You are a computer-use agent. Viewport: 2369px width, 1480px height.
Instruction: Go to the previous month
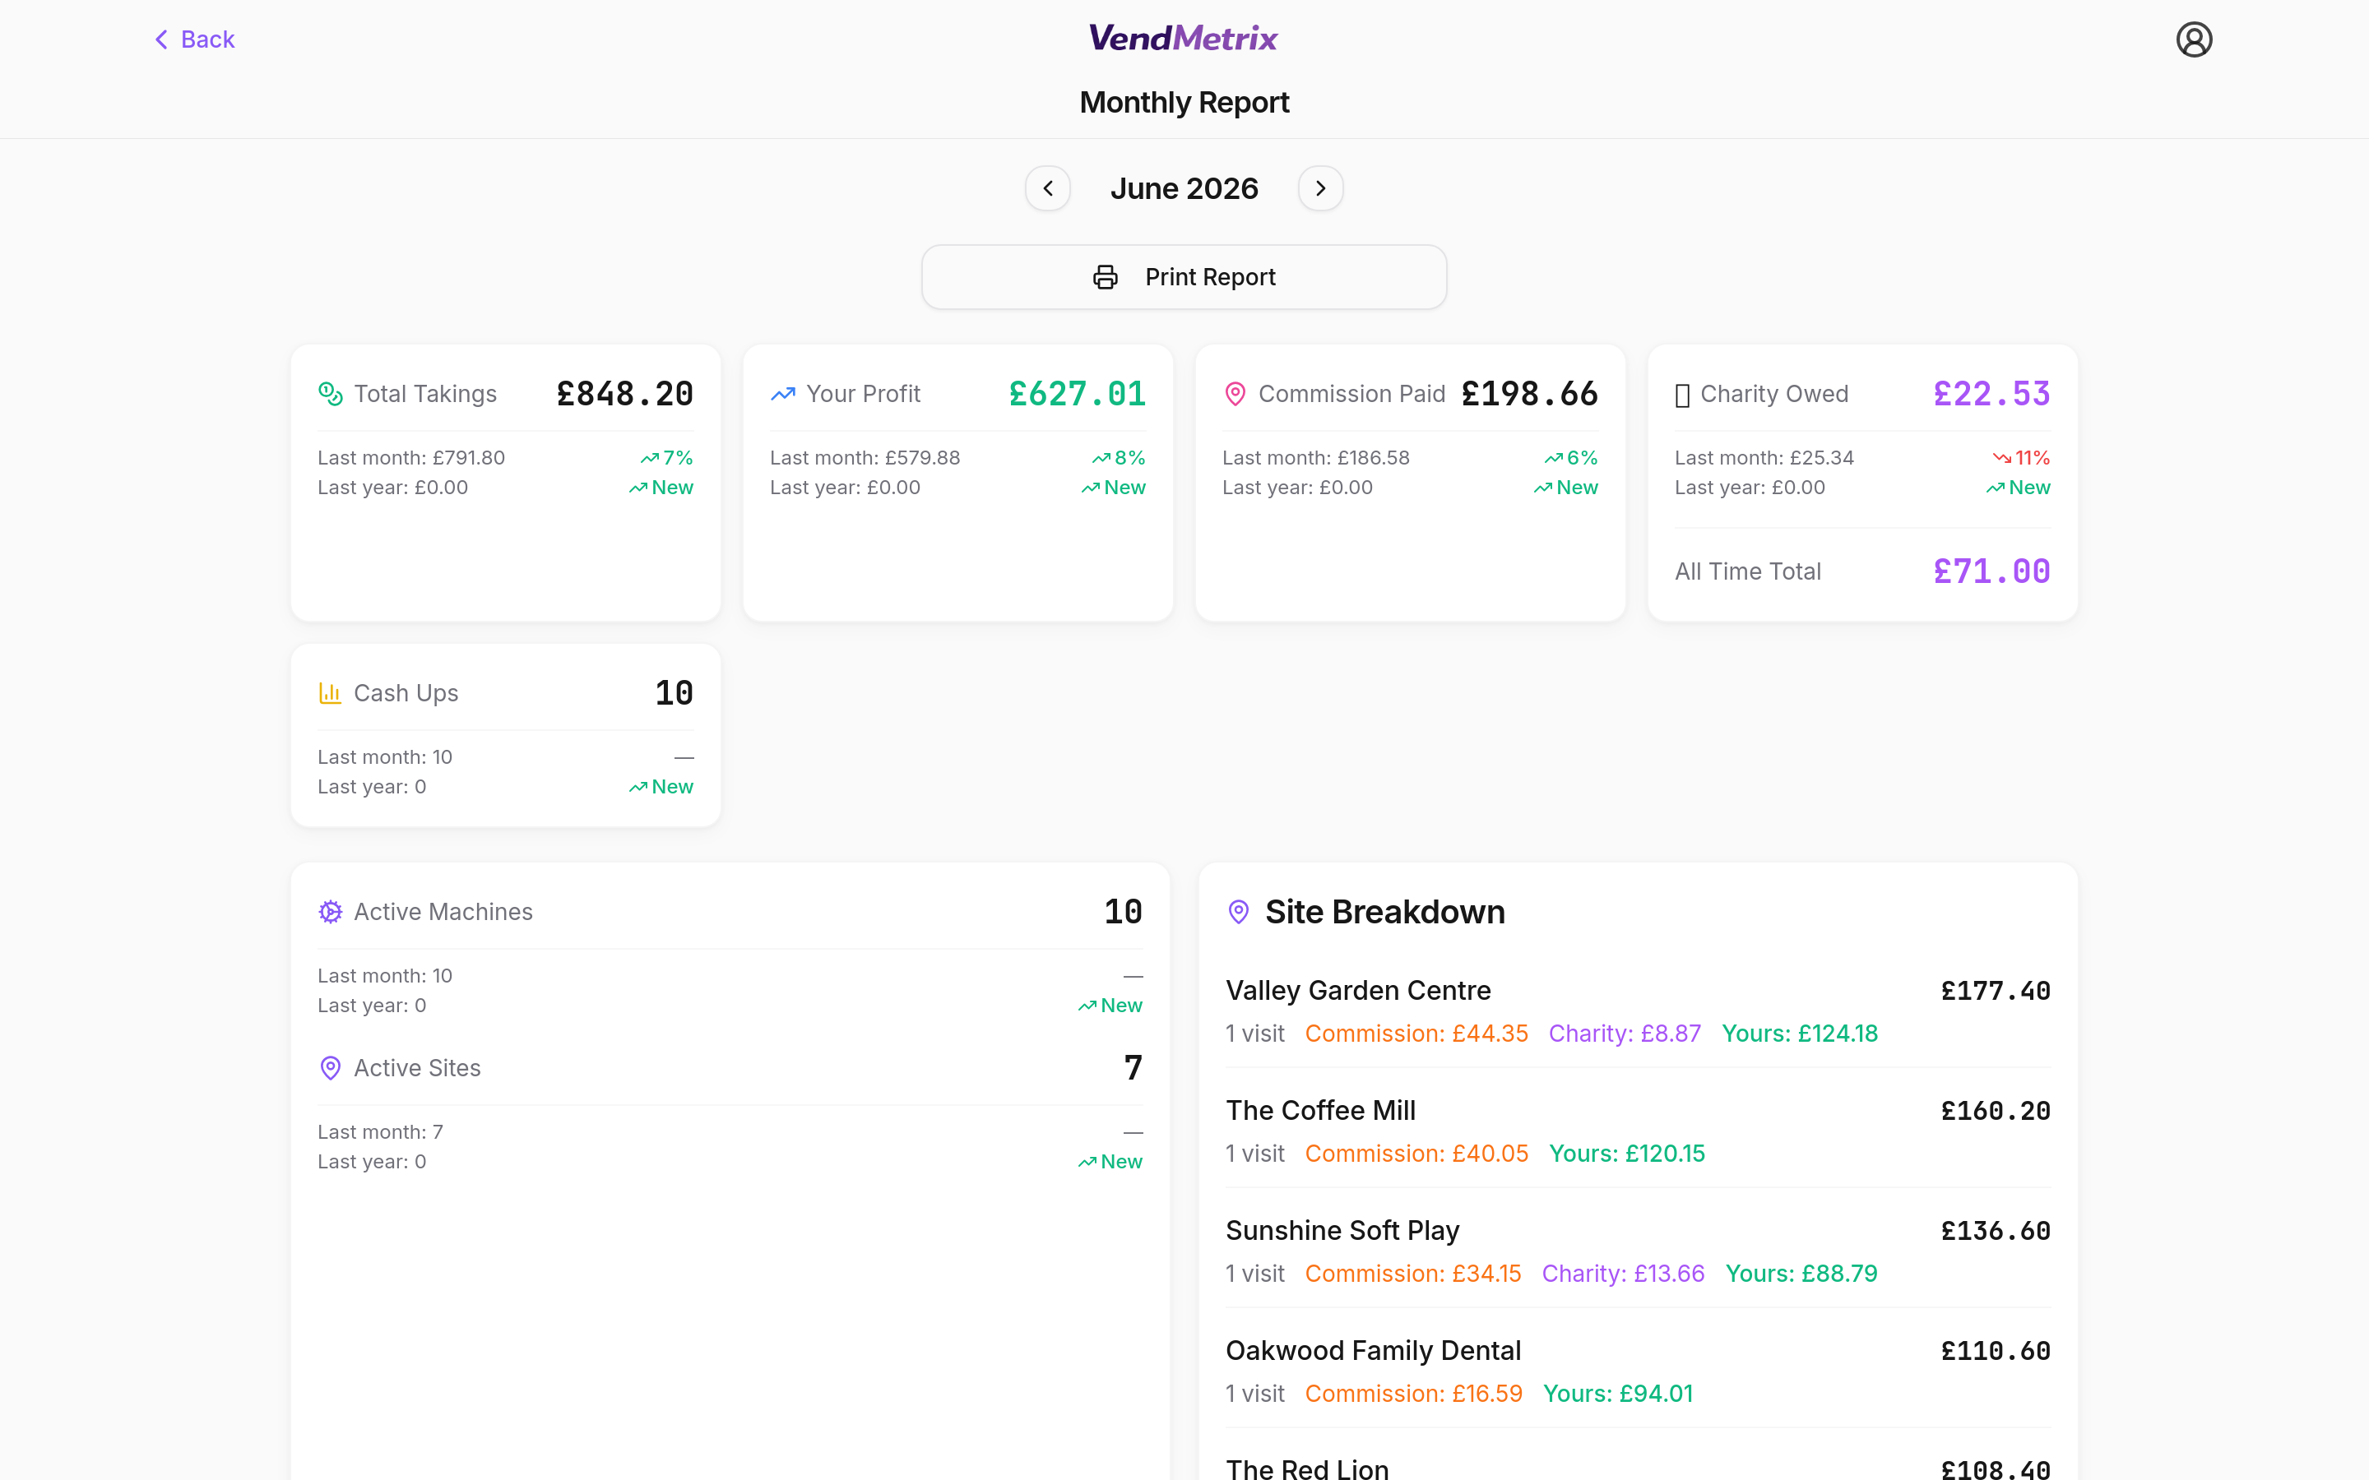[x=1047, y=188]
